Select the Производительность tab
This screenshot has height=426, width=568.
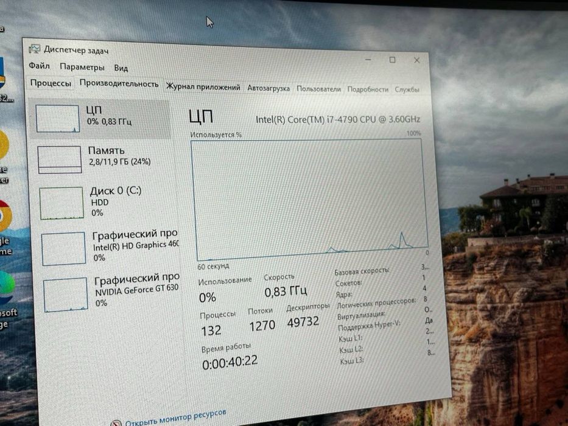[x=119, y=84]
